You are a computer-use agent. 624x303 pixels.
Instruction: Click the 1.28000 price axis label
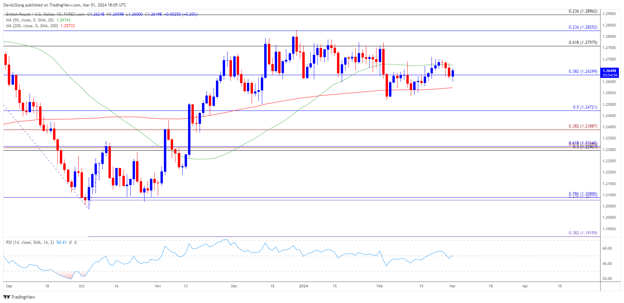coord(609,36)
